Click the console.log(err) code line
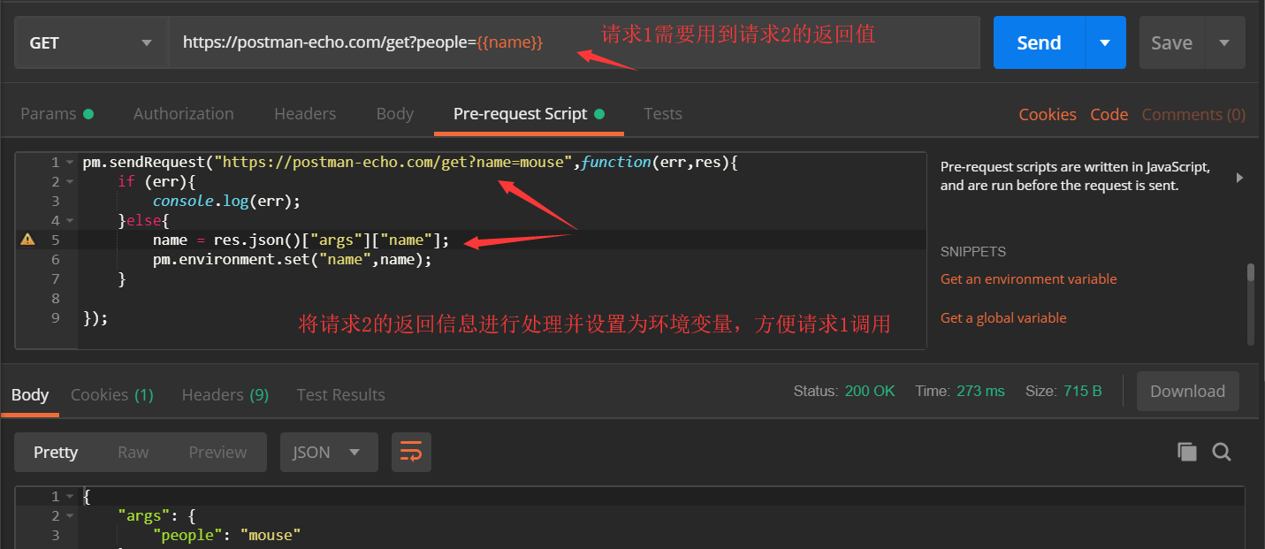Screen dimensions: 1265x549 pos(226,201)
